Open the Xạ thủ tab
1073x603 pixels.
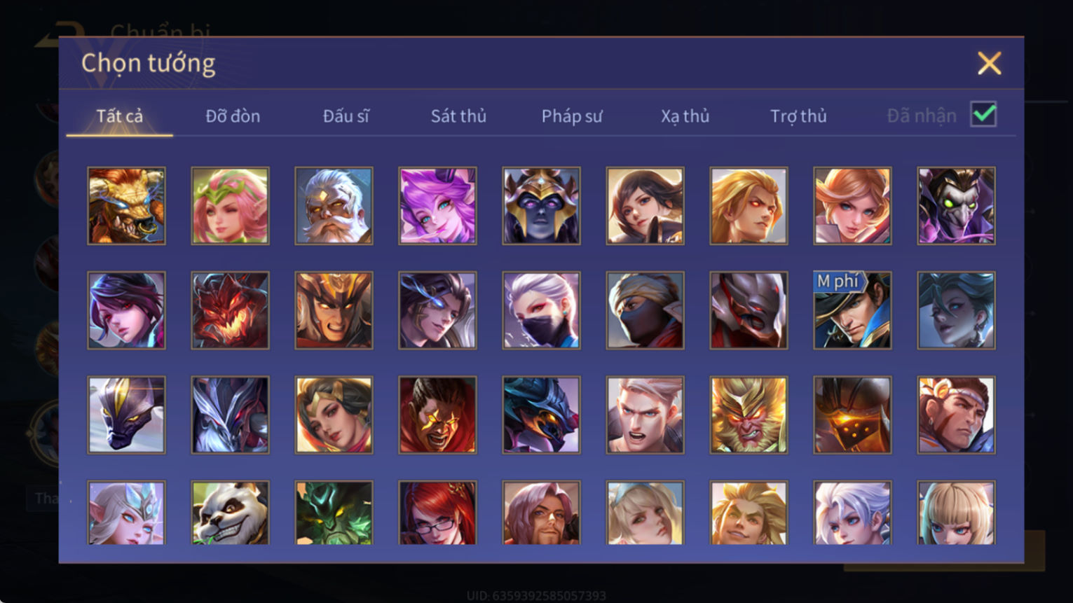[x=685, y=116]
